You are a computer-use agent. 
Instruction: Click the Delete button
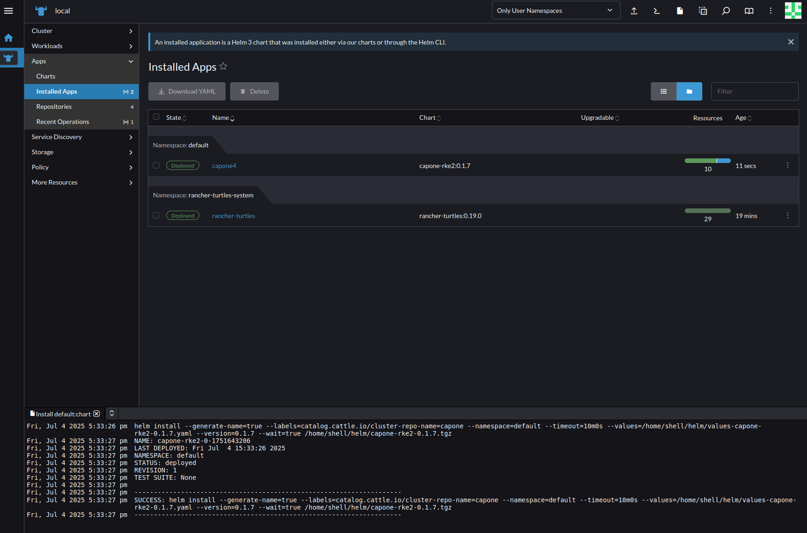[x=254, y=91]
